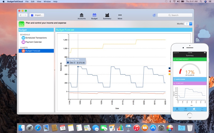This screenshot has height=133, width=214.
Task: Click the Dec 2 chart data point
Action: pyautogui.click(x=78, y=66)
